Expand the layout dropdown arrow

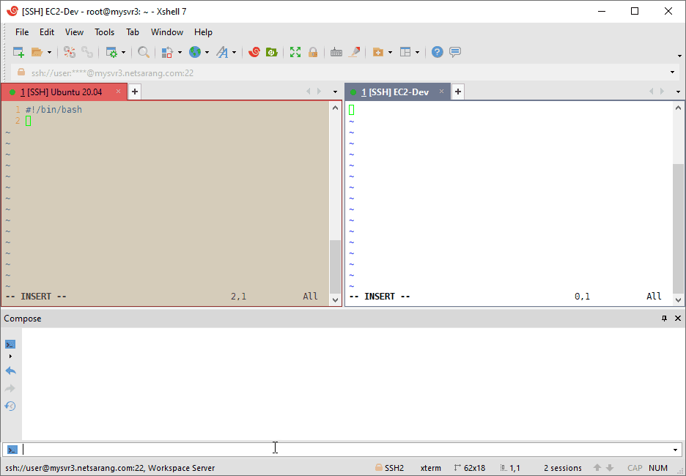click(417, 53)
